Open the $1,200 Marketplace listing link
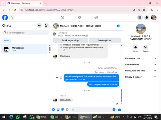Screen dimensions: 161x120 pos(73,36)
